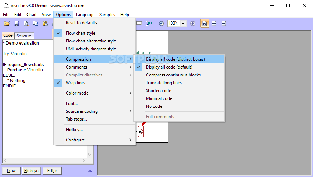The width and height of the screenshot is (313, 177).
Task: Select Shorten code option
Action: pyautogui.click(x=179, y=91)
